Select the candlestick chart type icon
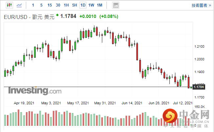 click(9, 5)
